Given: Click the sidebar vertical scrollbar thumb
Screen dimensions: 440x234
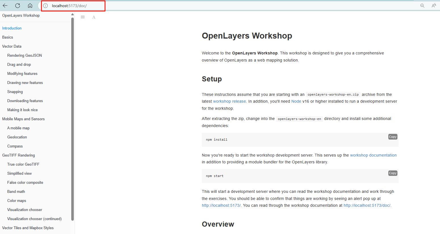Looking at the screenshot, I should (x=73, y=119).
